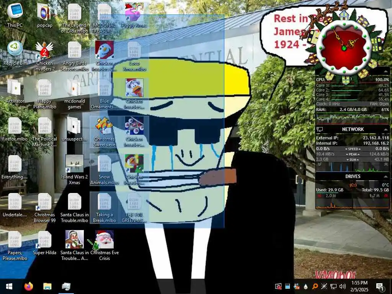This screenshot has width=392, height=294.
Task: Click the white starburst tray icon
Action: (x=324, y=286)
